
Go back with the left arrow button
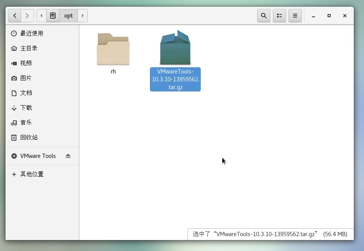pos(14,16)
